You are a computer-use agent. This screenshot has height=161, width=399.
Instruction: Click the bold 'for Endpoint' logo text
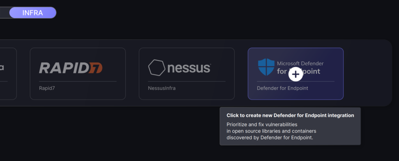coord(298,71)
